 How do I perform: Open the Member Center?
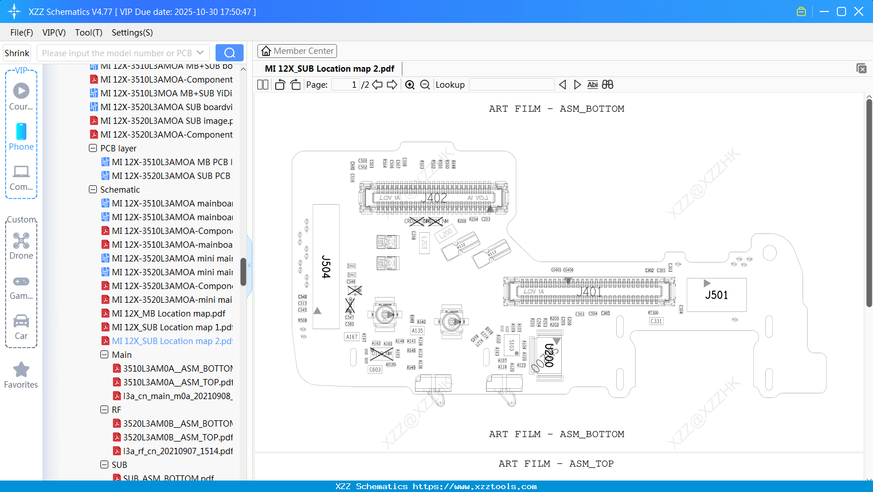point(297,50)
